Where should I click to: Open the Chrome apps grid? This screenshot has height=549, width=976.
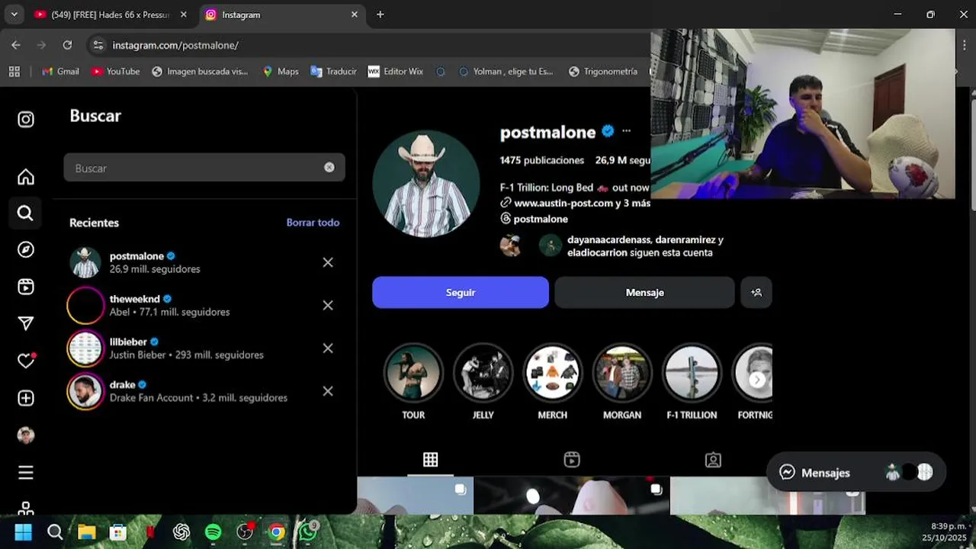click(x=14, y=71)
